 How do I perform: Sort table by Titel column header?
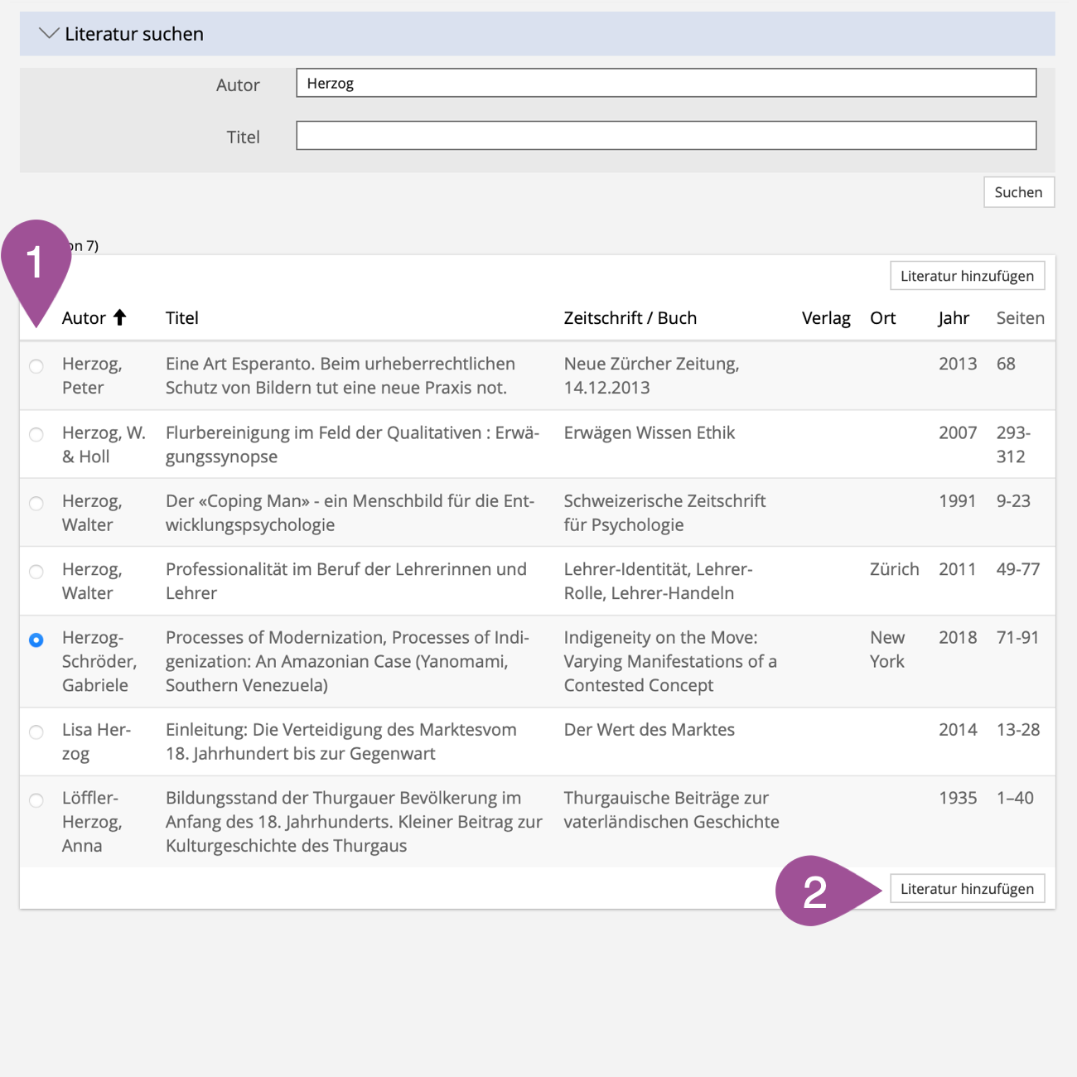181,318
